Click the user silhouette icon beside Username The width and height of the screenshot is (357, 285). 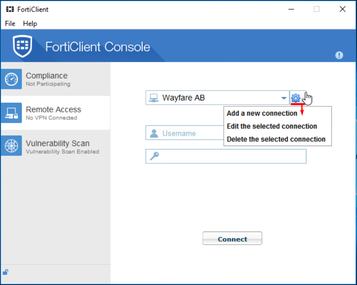pos(154,133)
